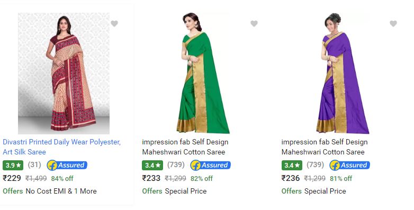This screenshot has height=210, width=414.
Task: Click the ₹229 price of Divastri saree
Action: pyautogui.click(x=12, y=178)
